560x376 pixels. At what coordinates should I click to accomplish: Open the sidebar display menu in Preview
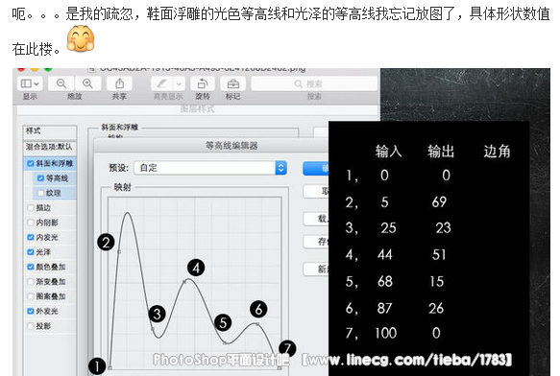pyautogui.click(x=30, y=83)
